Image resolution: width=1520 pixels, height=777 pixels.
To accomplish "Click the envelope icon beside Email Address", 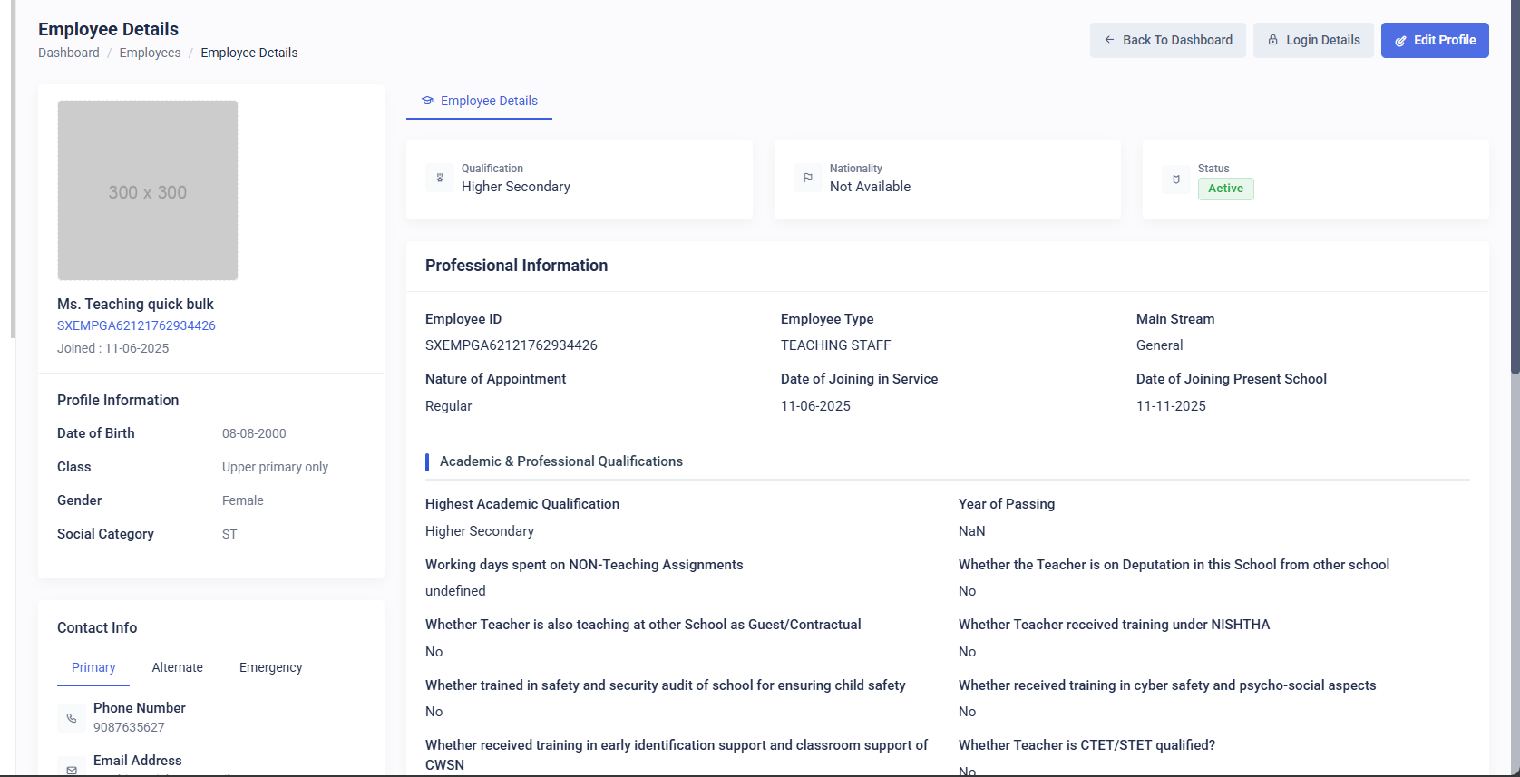I will (x=72, y=769).
